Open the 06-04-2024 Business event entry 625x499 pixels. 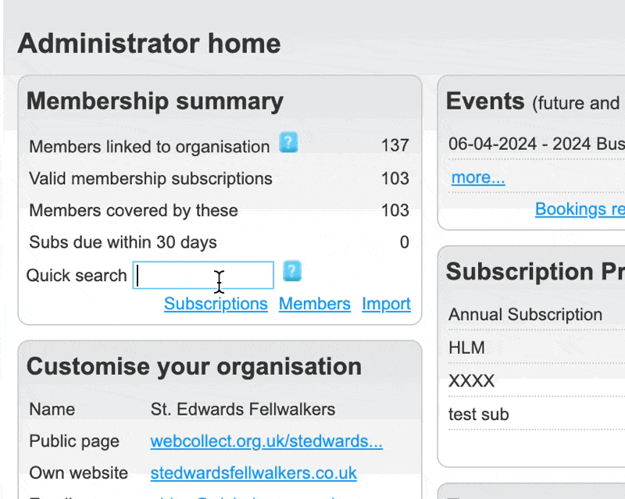(x=539, y=144)
